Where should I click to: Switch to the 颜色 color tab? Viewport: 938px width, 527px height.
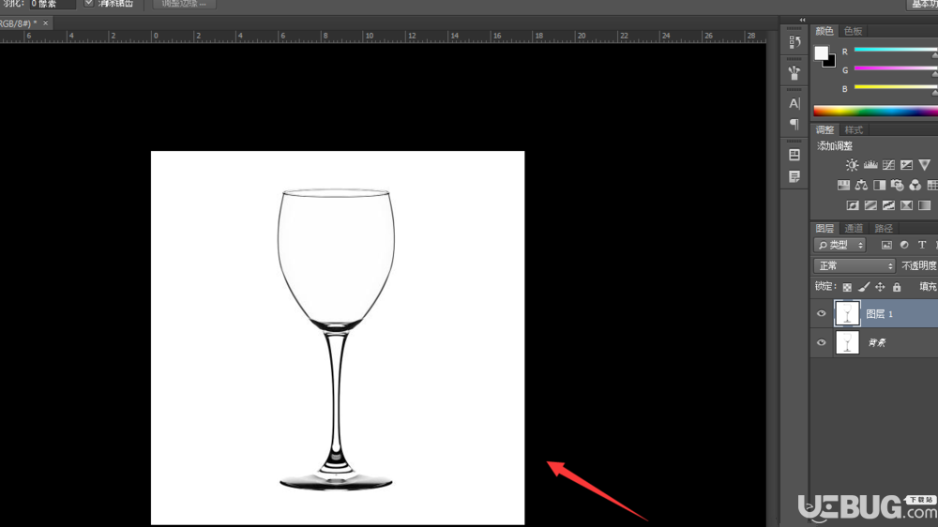(825, 31)
